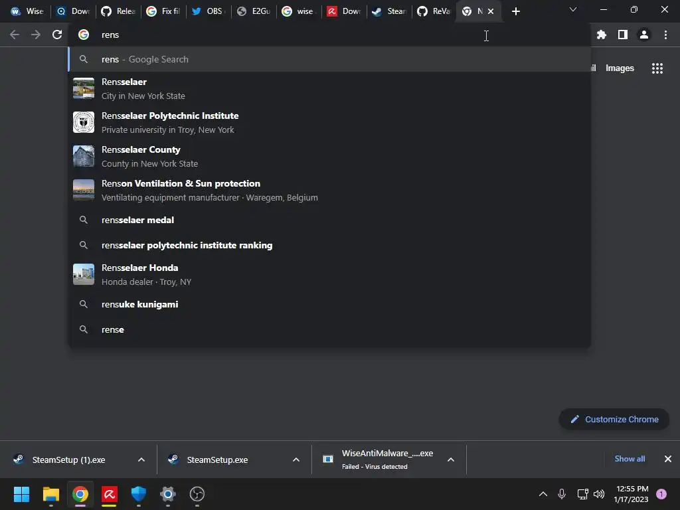Viewport: 680px width, 510px height.
Task: Open the Images link
Action: 620,68
